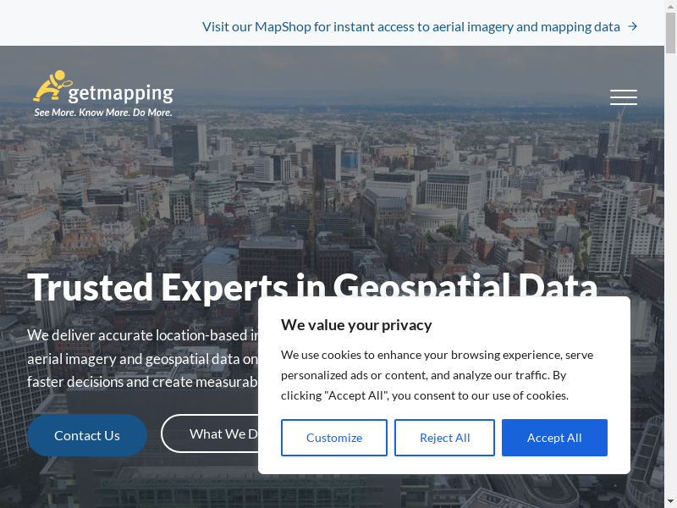677x508 pixels.
Task: Customize cookie preferences
Action: pyautogui.click(x=334, y=438)
